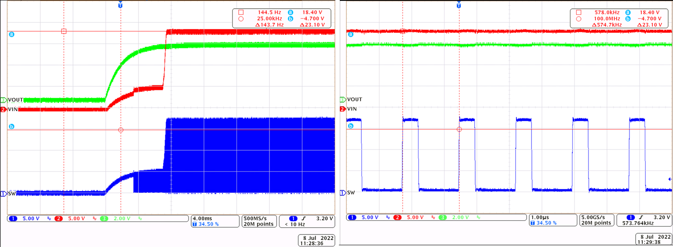Click the circle cursor handle on right capture
673x247 pixels.
(x=459, y=130)
